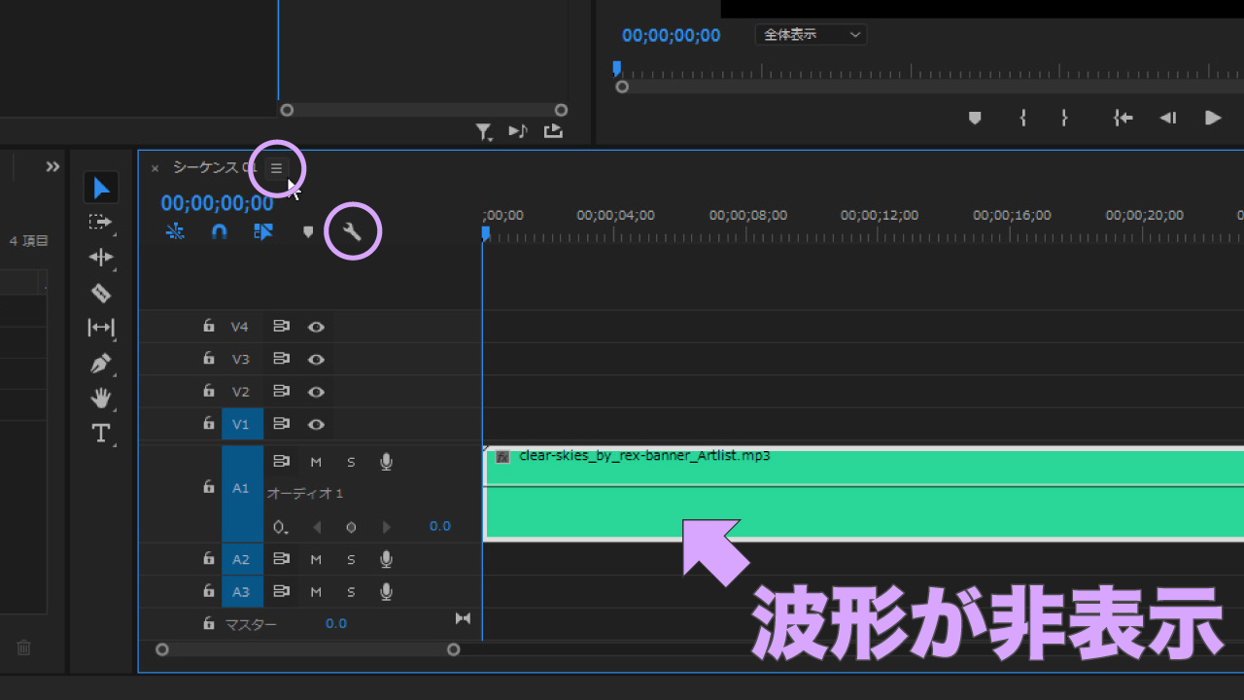Solo track A2

(351, 559)
